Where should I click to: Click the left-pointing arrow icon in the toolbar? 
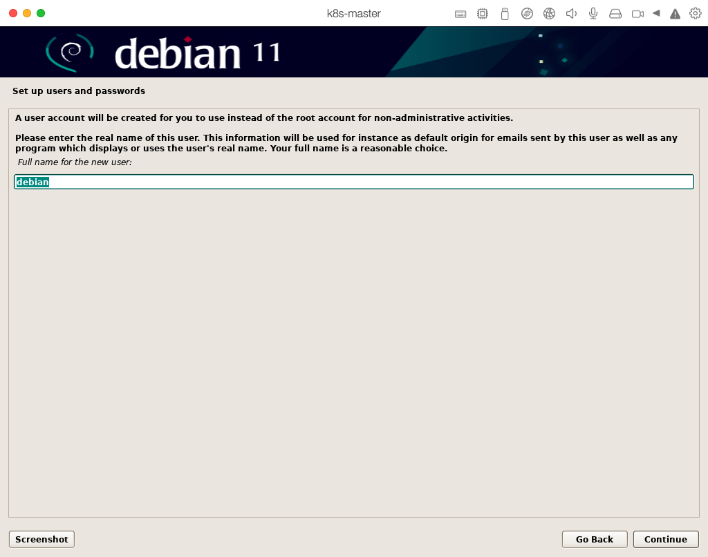click(x=656, y=13)
